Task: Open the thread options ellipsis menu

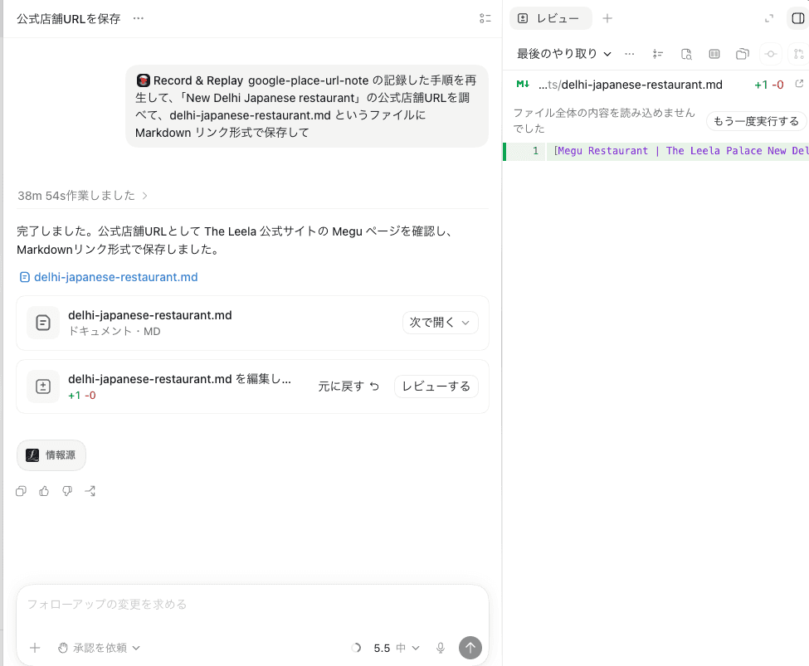Action: [x=139, y=18]
